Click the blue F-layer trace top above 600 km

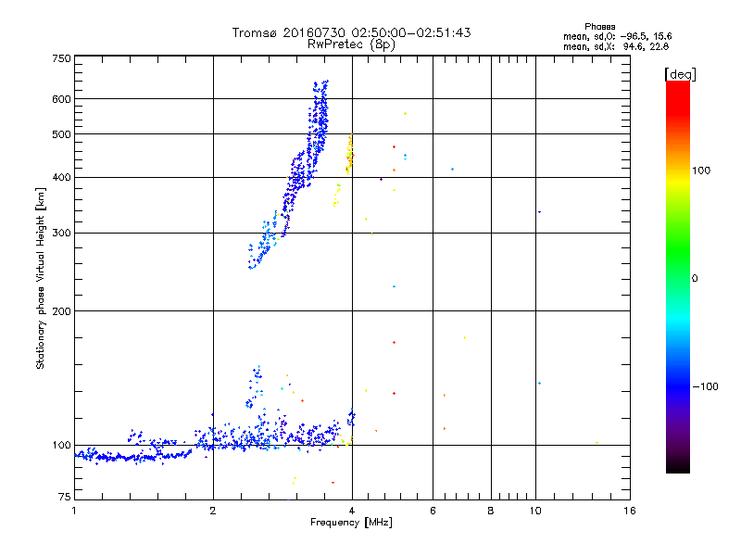320,89
